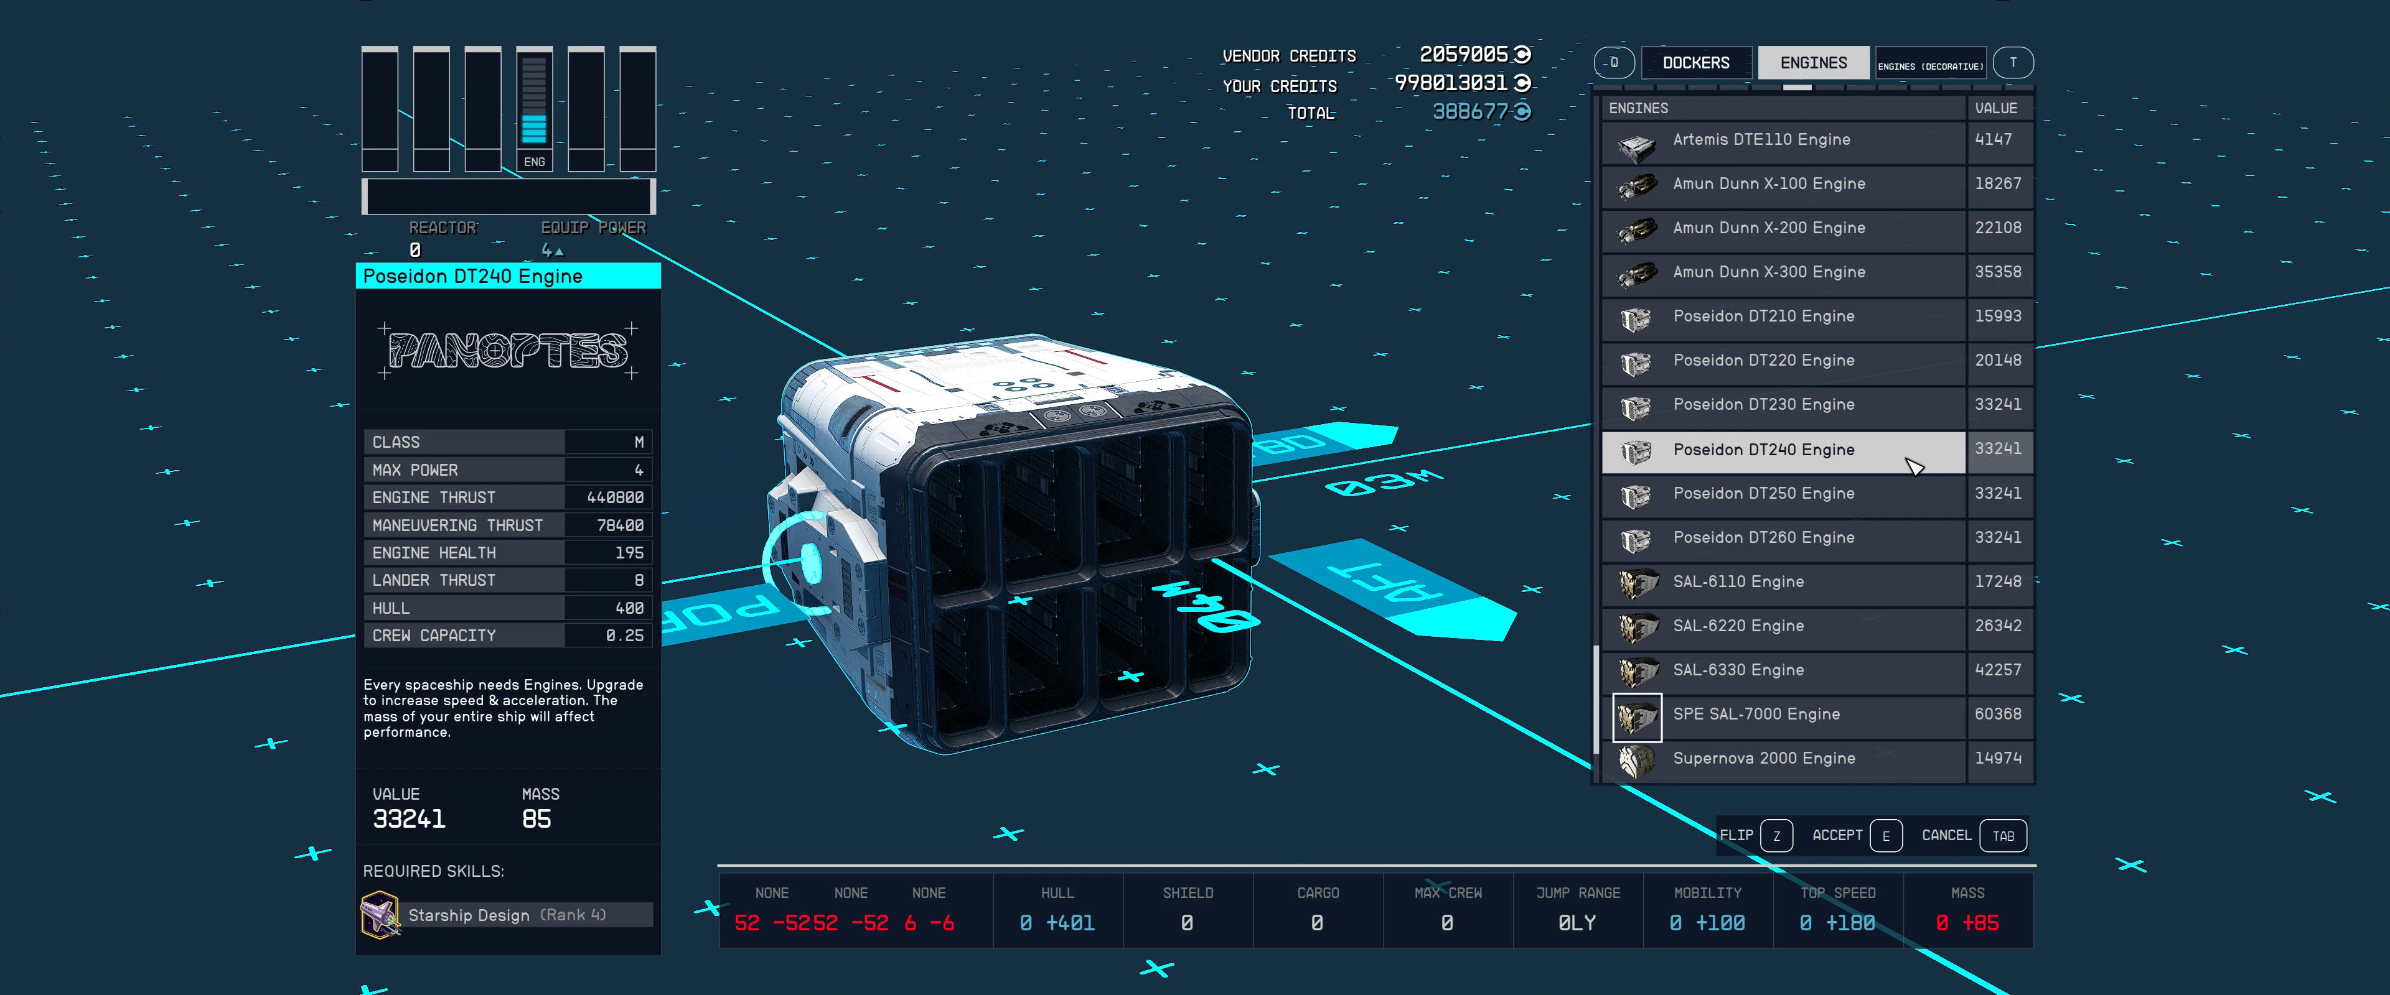The width and height of the screenshot is (2390, 995).
Task: Click the Your Credits amount 998013031
Action: pyautogui.click(x=1451, y=83)
